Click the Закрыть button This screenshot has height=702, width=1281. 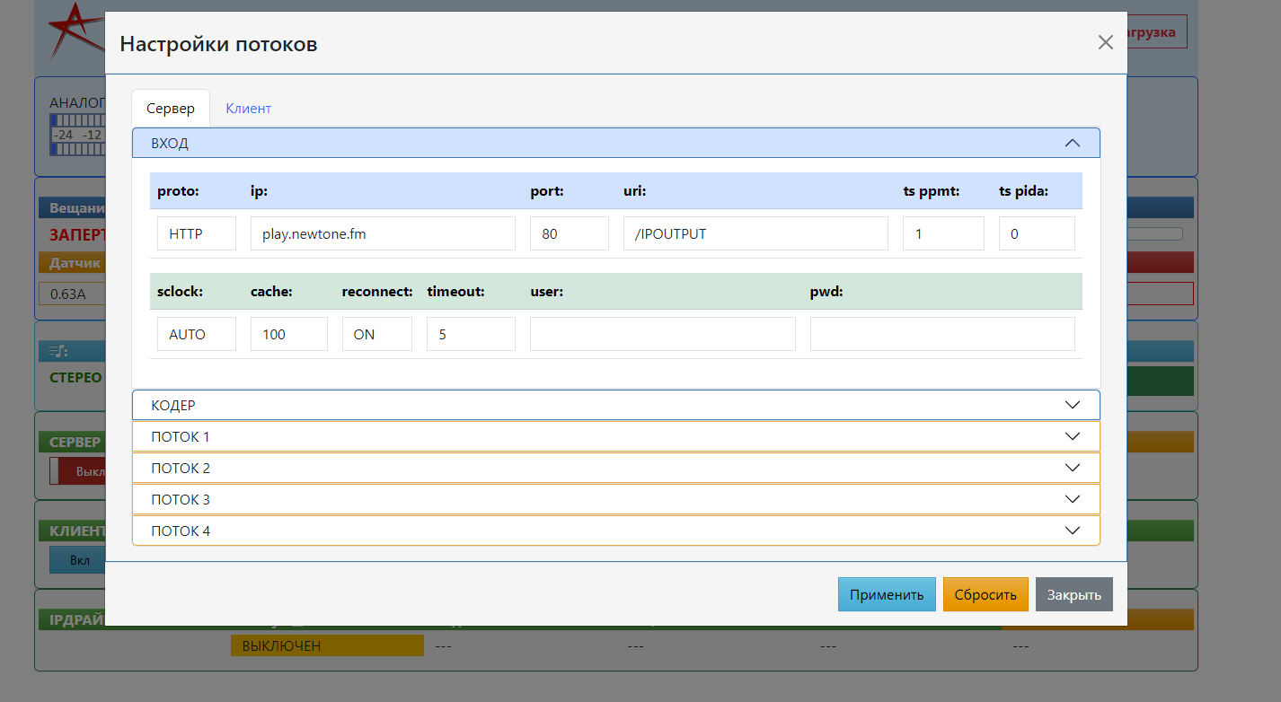tap(1073, 594)
